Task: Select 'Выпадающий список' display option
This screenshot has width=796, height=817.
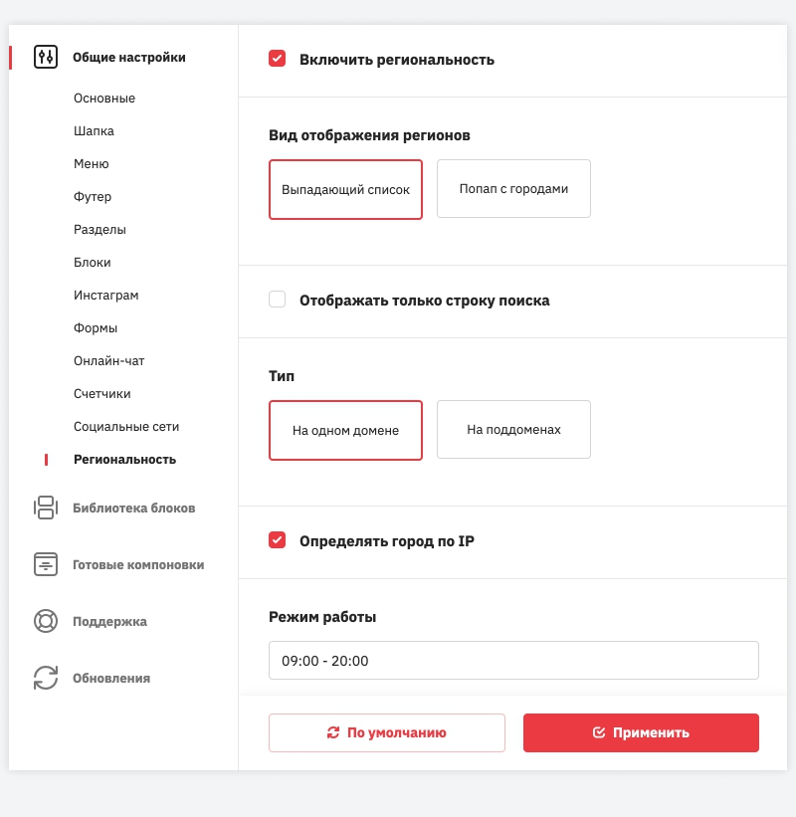Action: point(345,189)
